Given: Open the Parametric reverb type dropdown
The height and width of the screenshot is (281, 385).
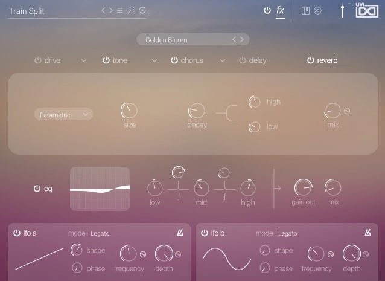Looking at the screenshot, I should pyautogui.click(x=63, y=114).
